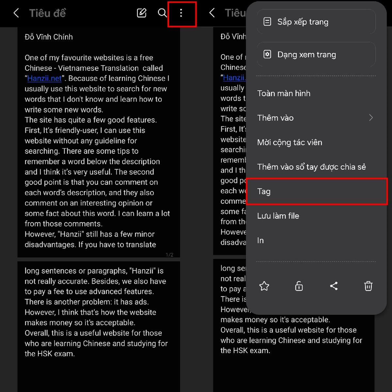
Task: Go back using left panel arrow
Action: [x=16, y=13]
